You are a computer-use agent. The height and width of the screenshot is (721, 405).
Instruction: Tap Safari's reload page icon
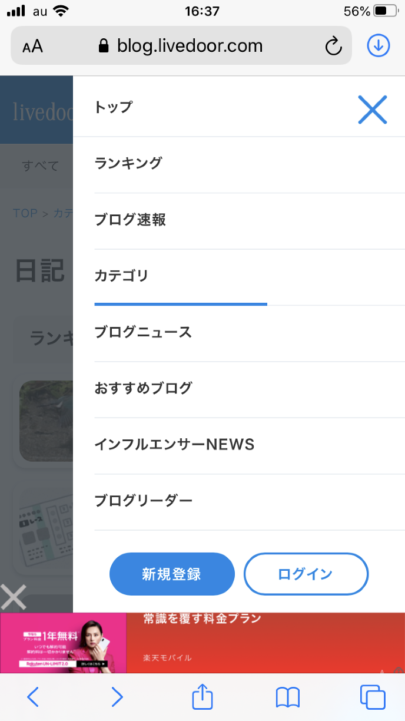pyautogui.click(x=333, y=46)
